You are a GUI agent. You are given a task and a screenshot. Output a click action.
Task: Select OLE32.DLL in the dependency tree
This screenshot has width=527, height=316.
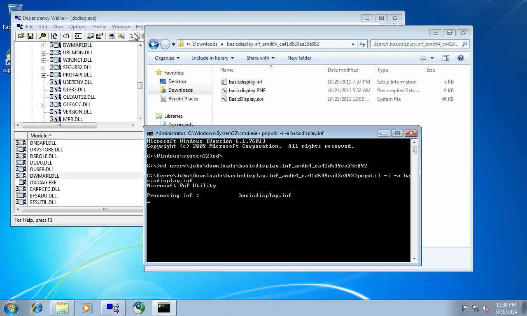75,90
